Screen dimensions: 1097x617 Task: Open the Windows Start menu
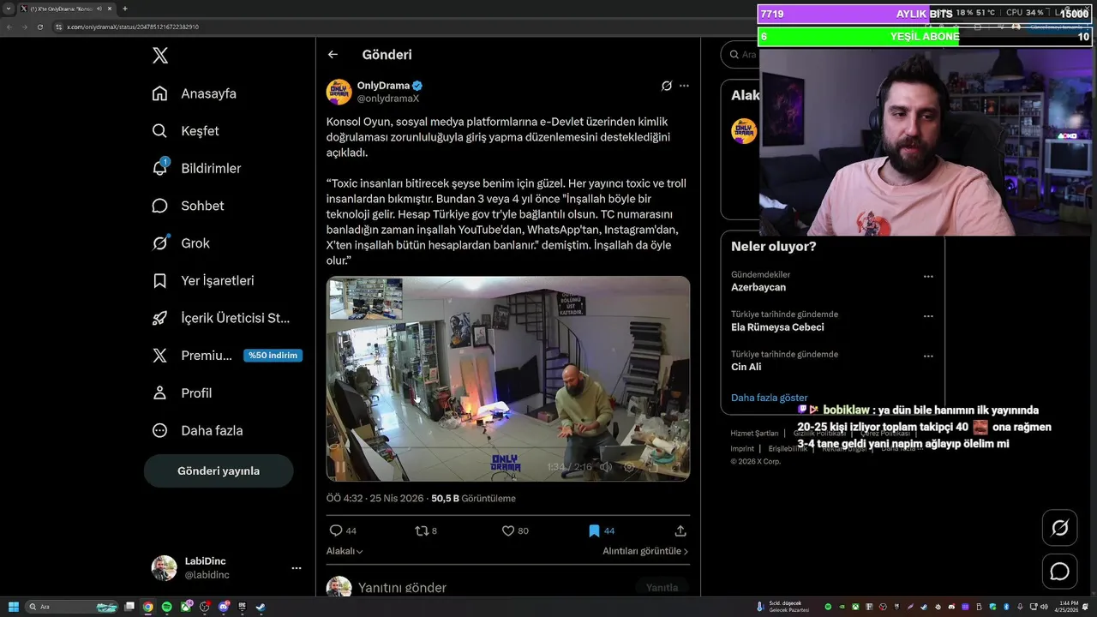(14, 607)
